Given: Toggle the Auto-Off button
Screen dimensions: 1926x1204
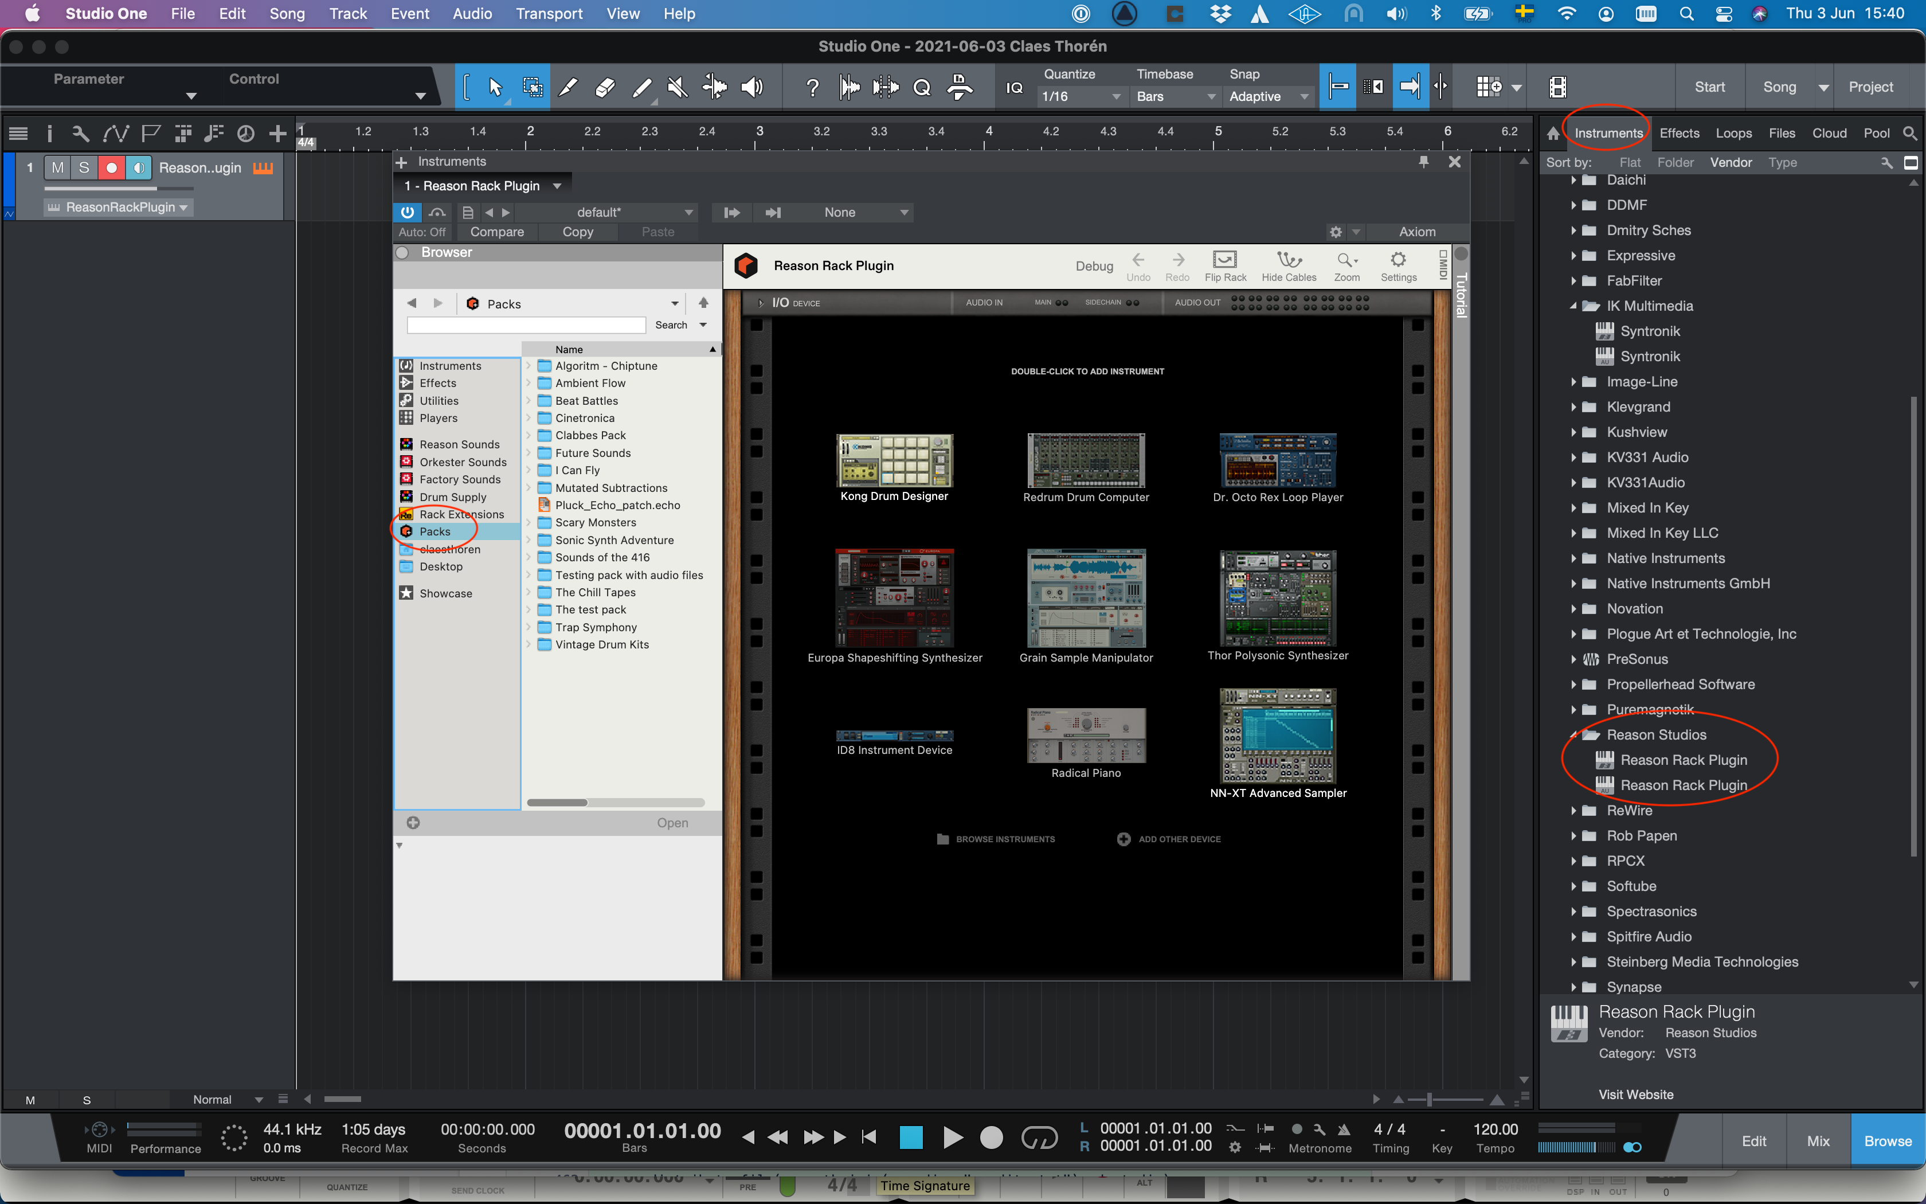Looking at the screenshot, I should (x=423, y=230).
